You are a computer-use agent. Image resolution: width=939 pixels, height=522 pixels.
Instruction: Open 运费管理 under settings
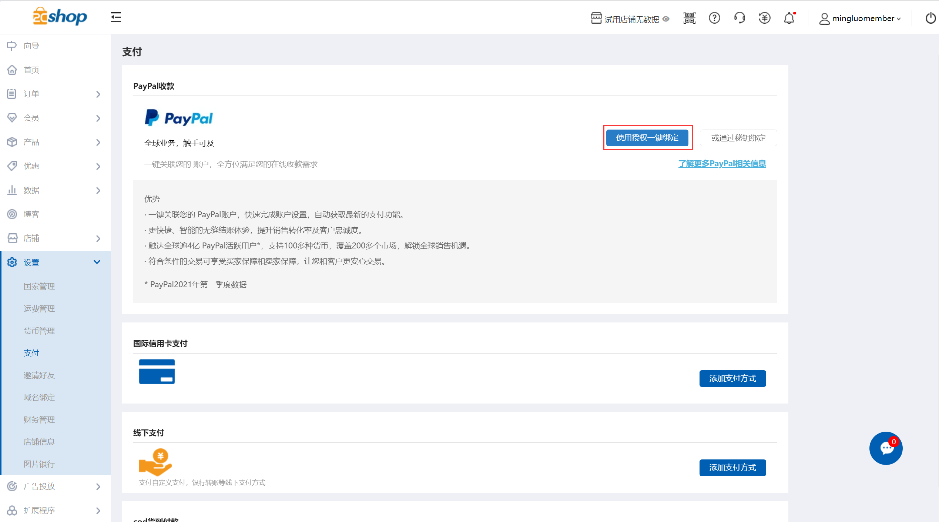39,308
